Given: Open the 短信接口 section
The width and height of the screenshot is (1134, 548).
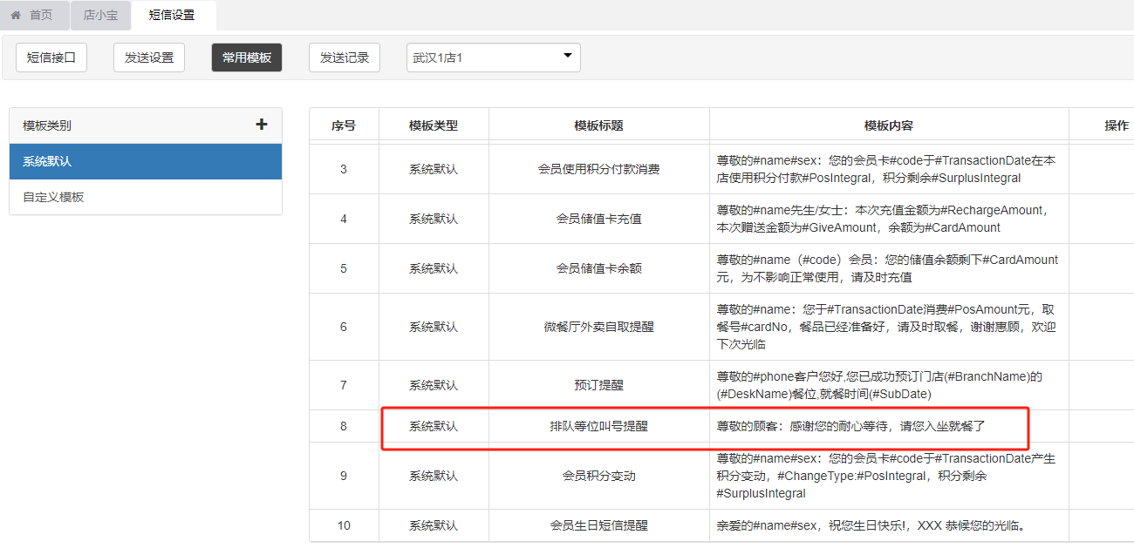Looking at the screenshot, I should [x=51, y=58].
